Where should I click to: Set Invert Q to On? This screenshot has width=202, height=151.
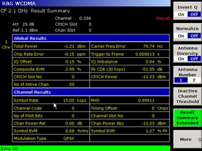(181, 14)
